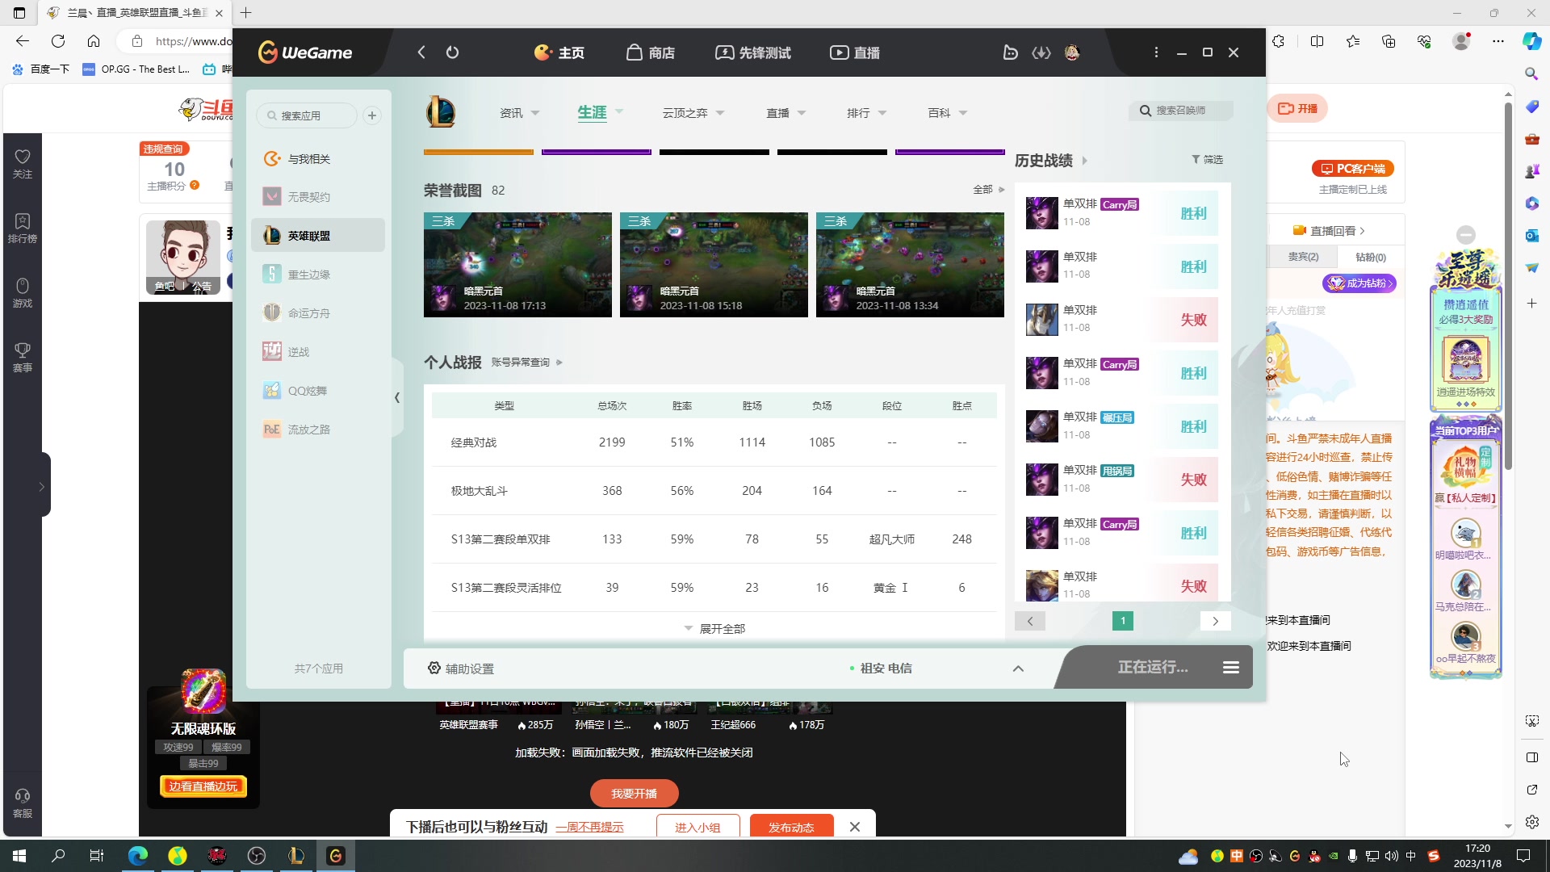Open screenshot from 2023-11-08 17:13
Screen dimensions: 1550x872
[517, 265]
